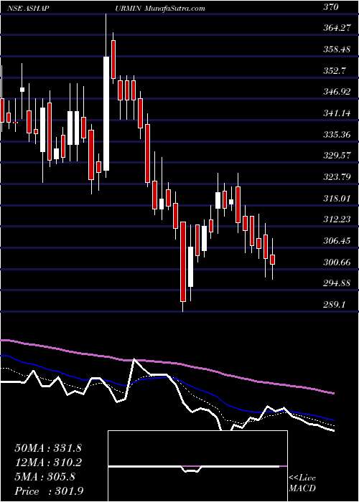Click the MACD histogram inset panel
The height and width of the screenshot is (502, 359).
point(198,466)
